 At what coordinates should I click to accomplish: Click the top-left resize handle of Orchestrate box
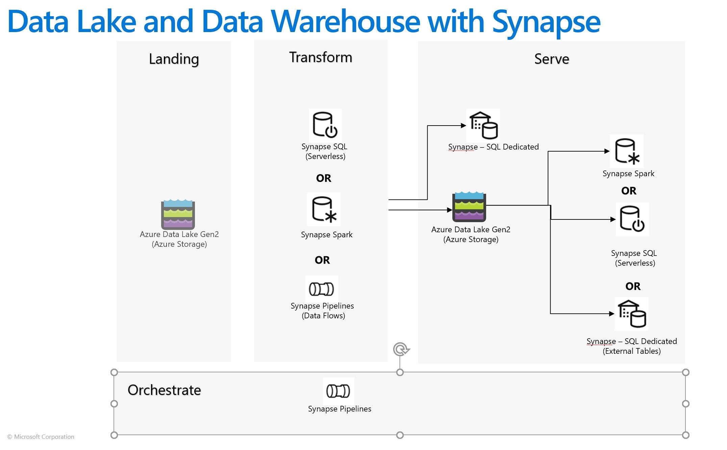tap(114, 372)
